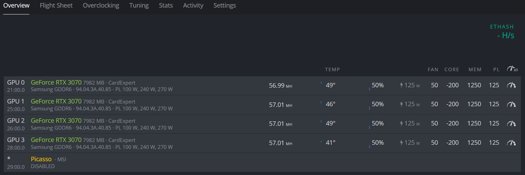Image resolution: width=525 pixels, height=175 pixels.
Task: Click GPU 0 power lightning bolt icon
Action: (402, 85)
